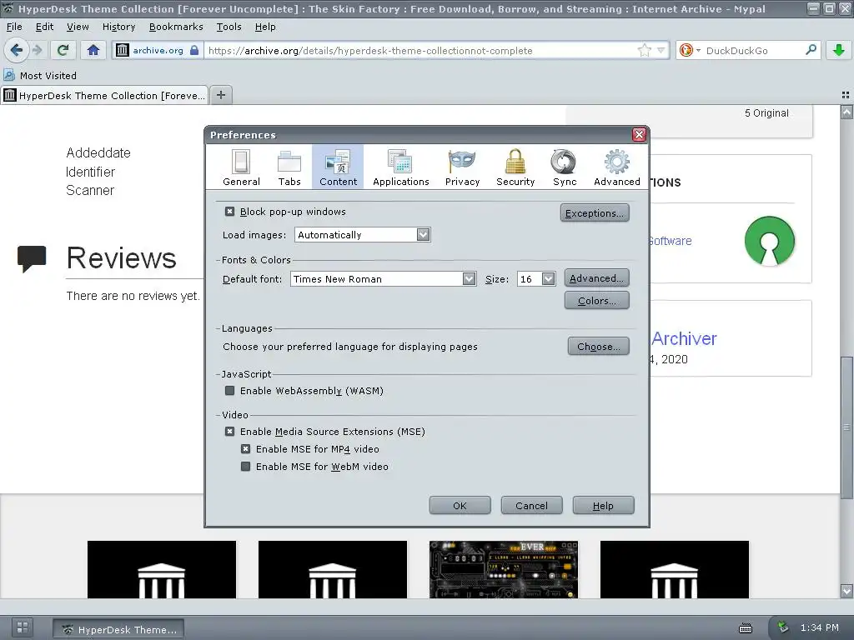This screenshot has width=854, height=640.
Task: Click the dialog Help button
Action: 603,505
